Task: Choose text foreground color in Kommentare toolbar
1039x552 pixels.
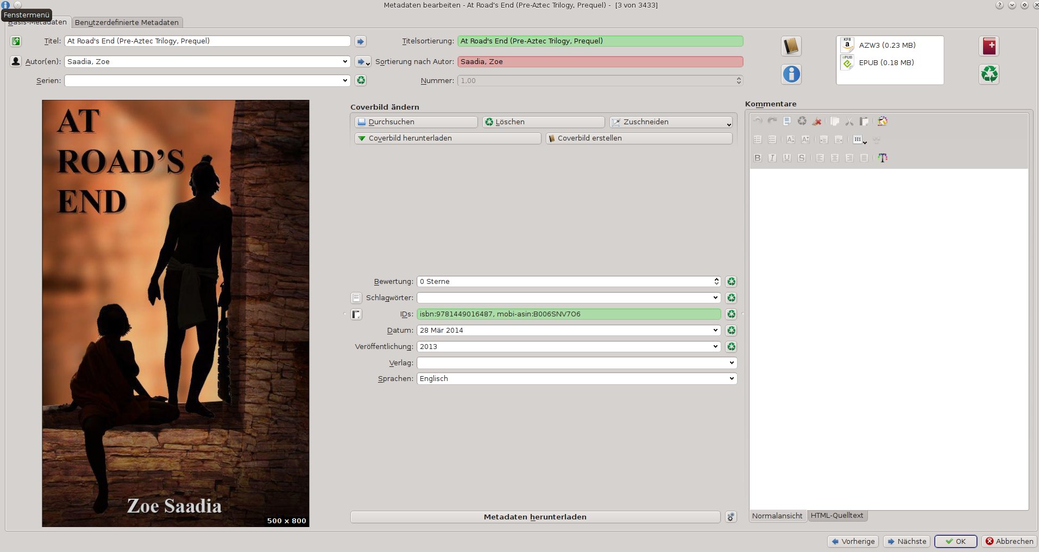Action: coord(883,158)
